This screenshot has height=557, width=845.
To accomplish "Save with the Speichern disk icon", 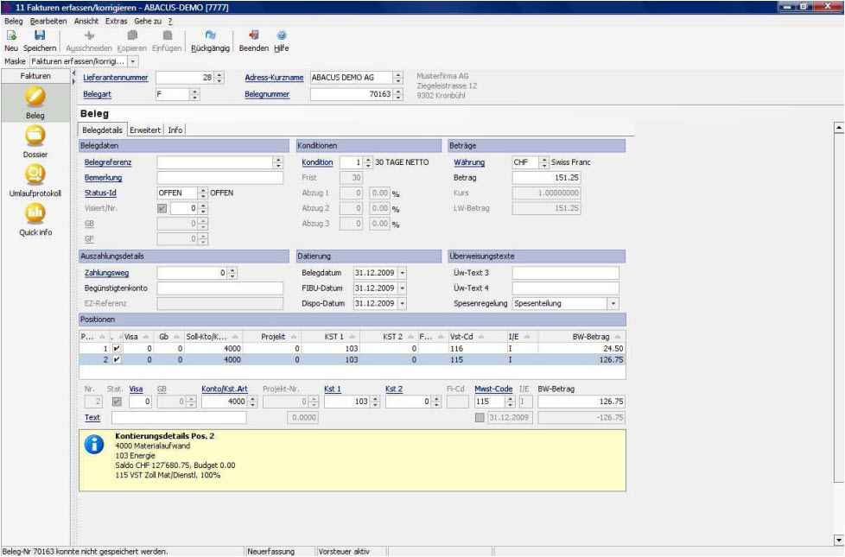I will pyautogui.click(x=40, y=35).
